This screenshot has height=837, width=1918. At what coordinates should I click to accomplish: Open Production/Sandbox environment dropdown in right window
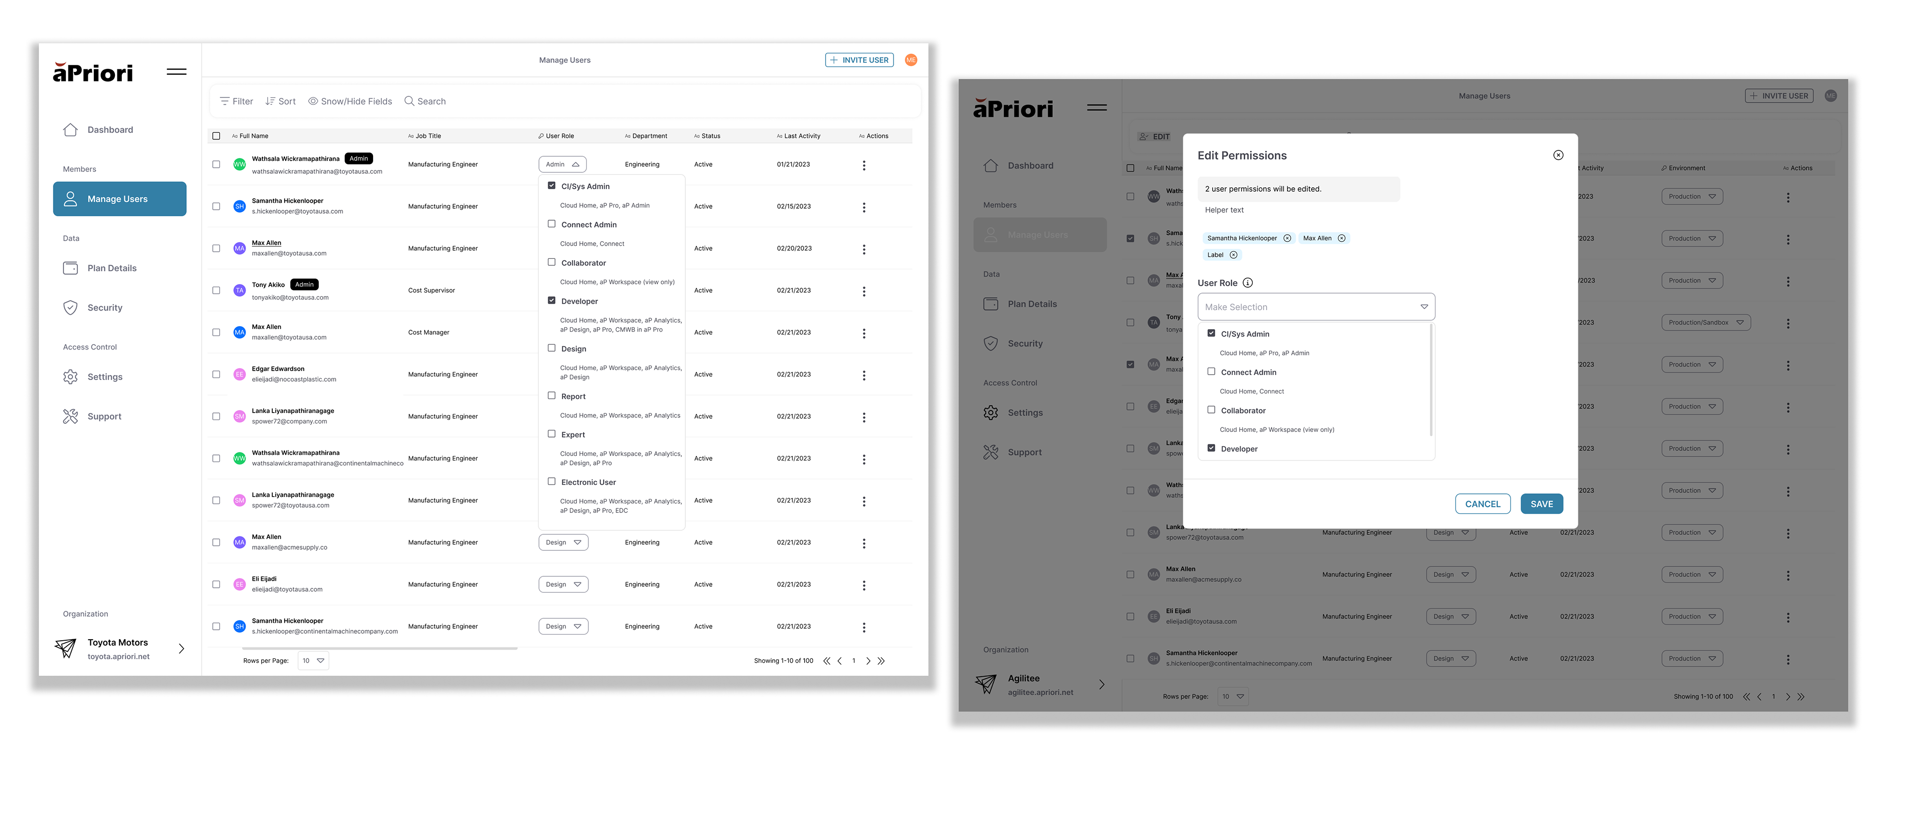tap(1706, 323)
